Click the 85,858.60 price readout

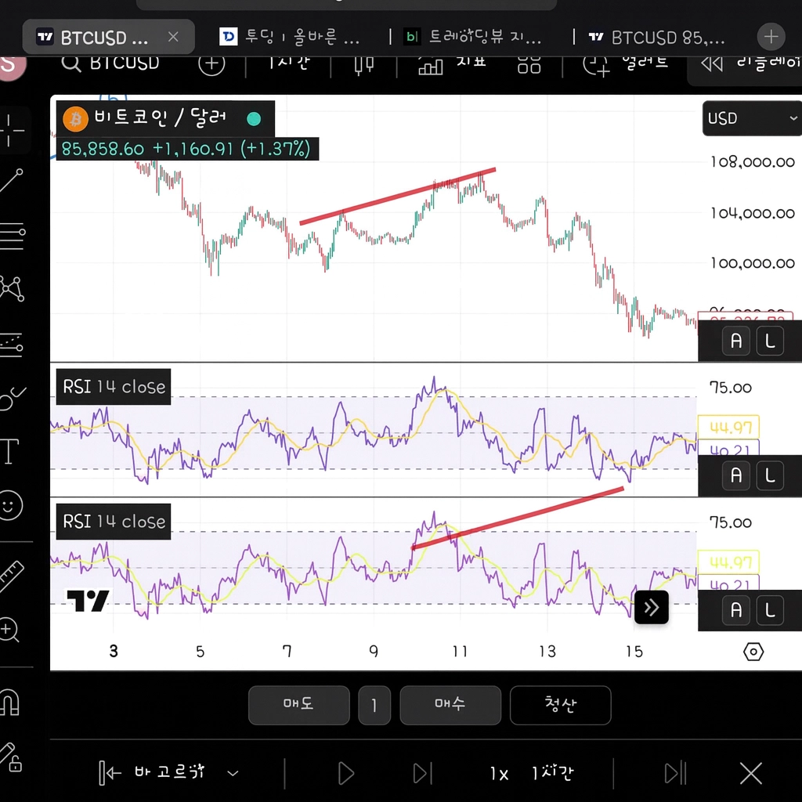[x=103, y=150]
